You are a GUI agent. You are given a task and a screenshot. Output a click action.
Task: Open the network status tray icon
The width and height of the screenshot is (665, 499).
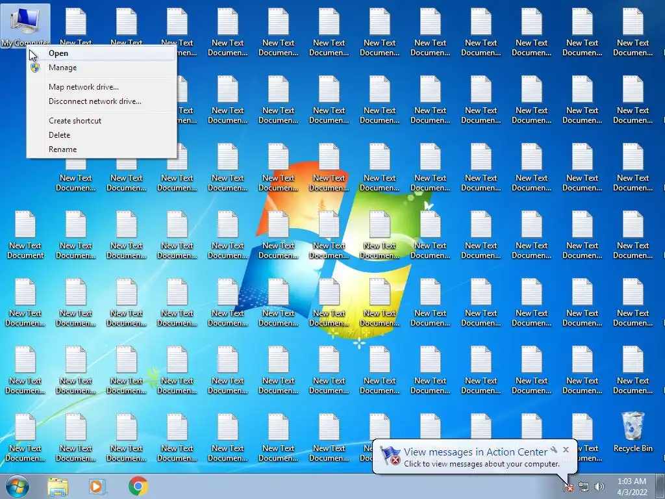click(584, 487)
